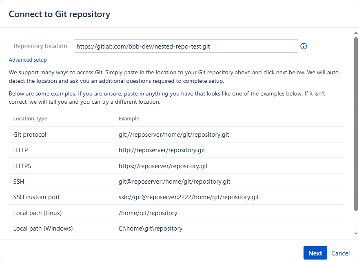The width and height of the screenshot is (359, 262).
Task: Click the git://reposerver example URL
Action: [177, 135]
